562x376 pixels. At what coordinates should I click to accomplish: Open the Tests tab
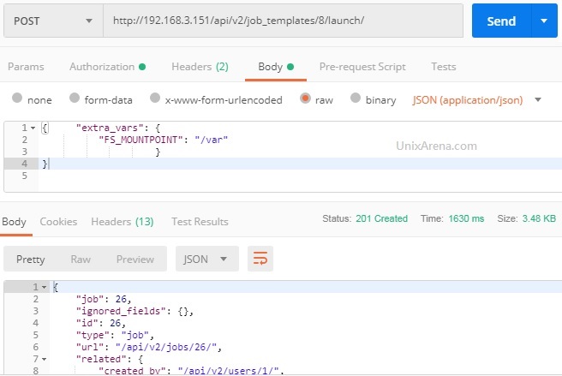(x=444, y=67)
